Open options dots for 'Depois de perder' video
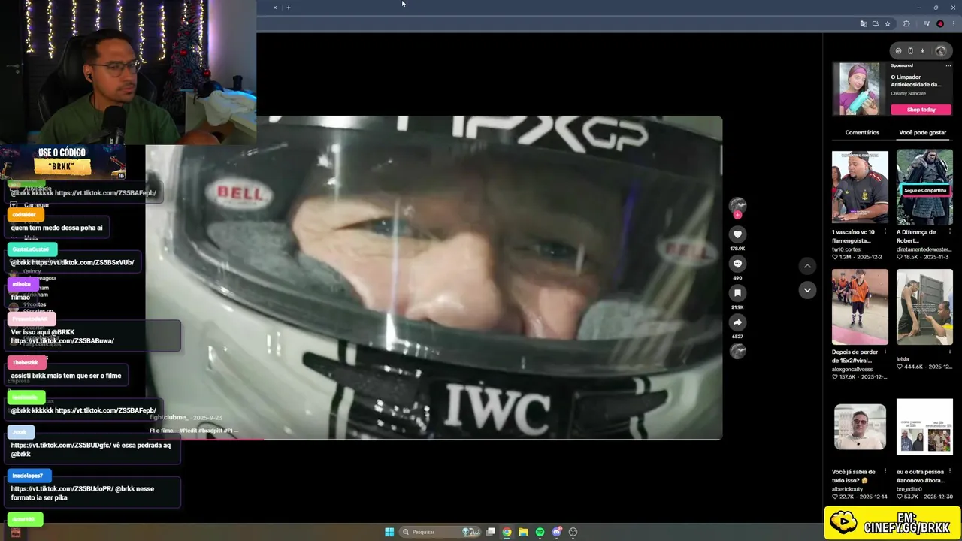962x541 pixels. 885,352
